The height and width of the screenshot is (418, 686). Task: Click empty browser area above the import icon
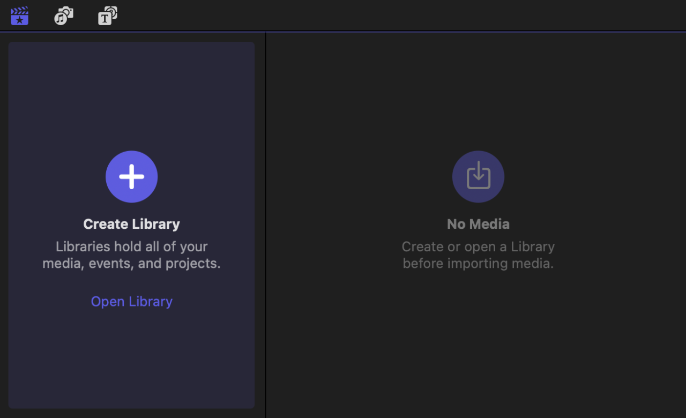(478, 91)
